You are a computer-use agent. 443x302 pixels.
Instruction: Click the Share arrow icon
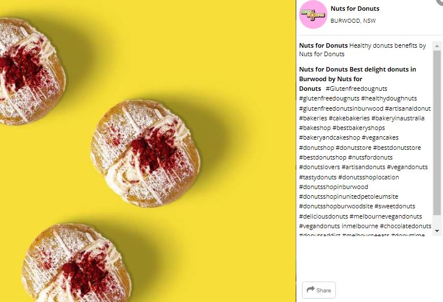tap(310, 290)
